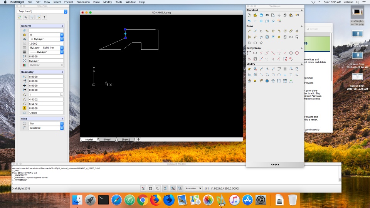This screenshot has width=370, height=208.
Task: Click the New document icon in Standard tools
Action: [249, 15]
